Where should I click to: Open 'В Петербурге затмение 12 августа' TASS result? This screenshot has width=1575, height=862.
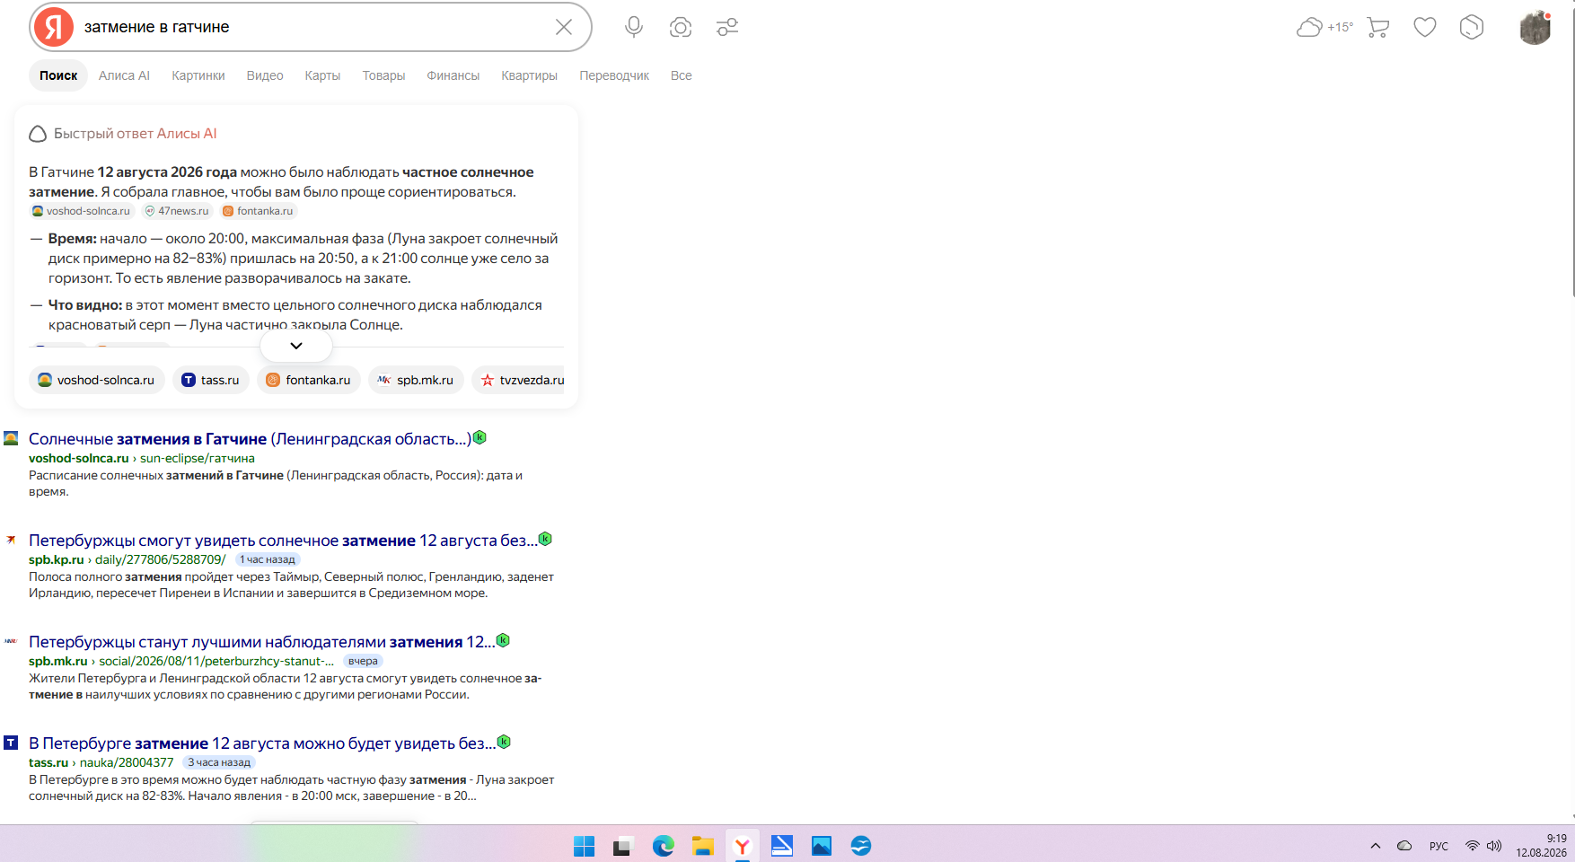pos(262,743)
